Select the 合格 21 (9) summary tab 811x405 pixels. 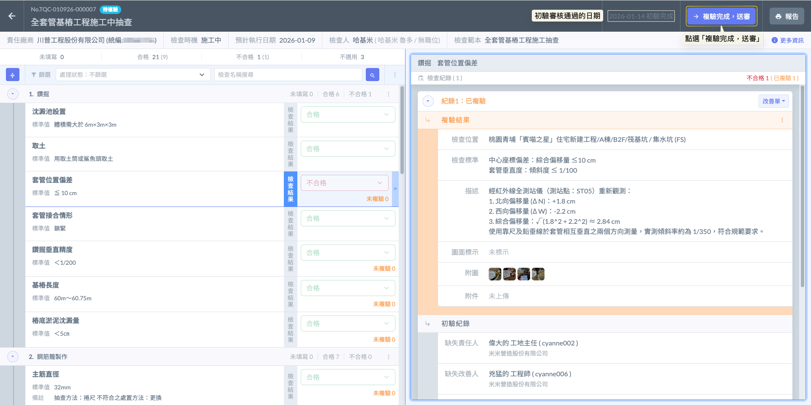pyautogui.click(x=152, y=57)
